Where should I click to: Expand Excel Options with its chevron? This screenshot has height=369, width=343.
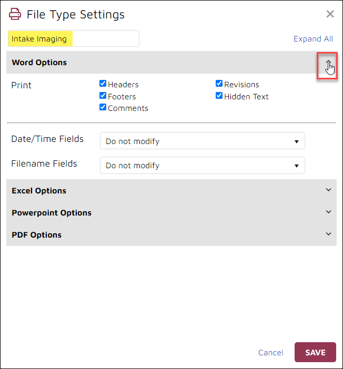[328, 190]
